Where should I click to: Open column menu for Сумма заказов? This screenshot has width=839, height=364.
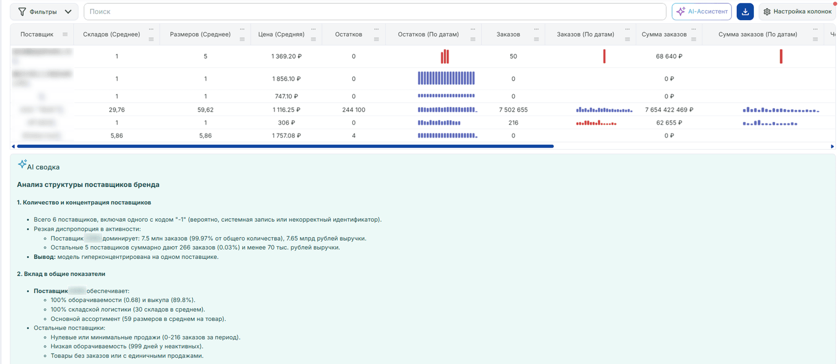(x=693, y=39)
